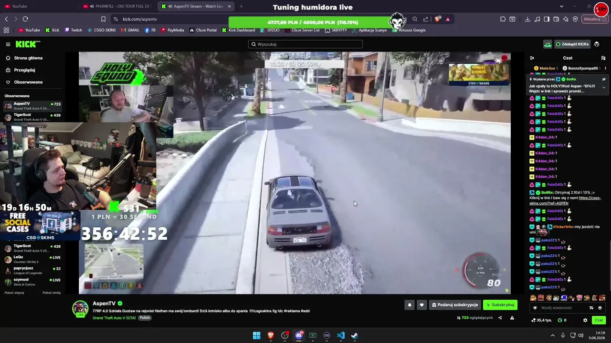Expand the browser tab search dropdown arrow
The height and width of the screenshot is (343, 611).
coord(561,6)
